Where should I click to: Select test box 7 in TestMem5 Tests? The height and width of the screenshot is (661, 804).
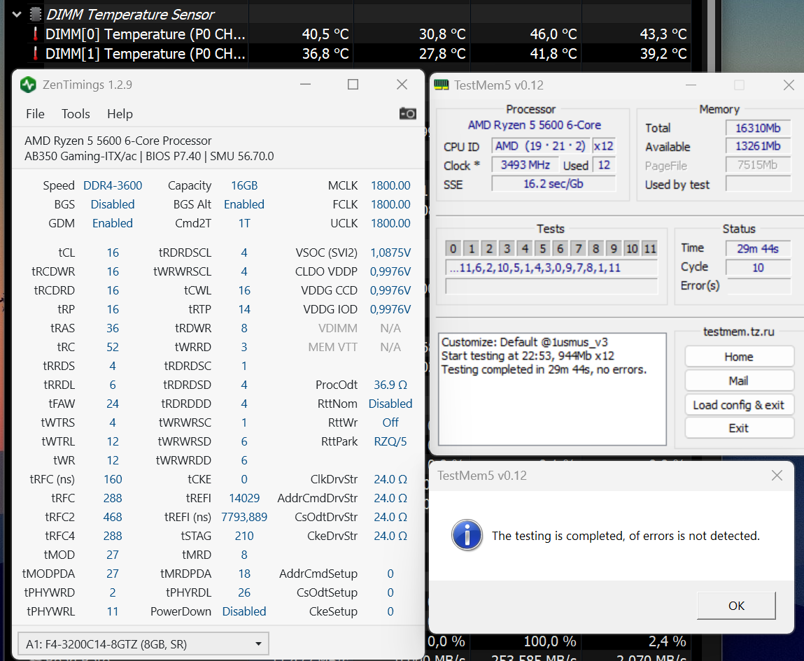click(578, 248)
